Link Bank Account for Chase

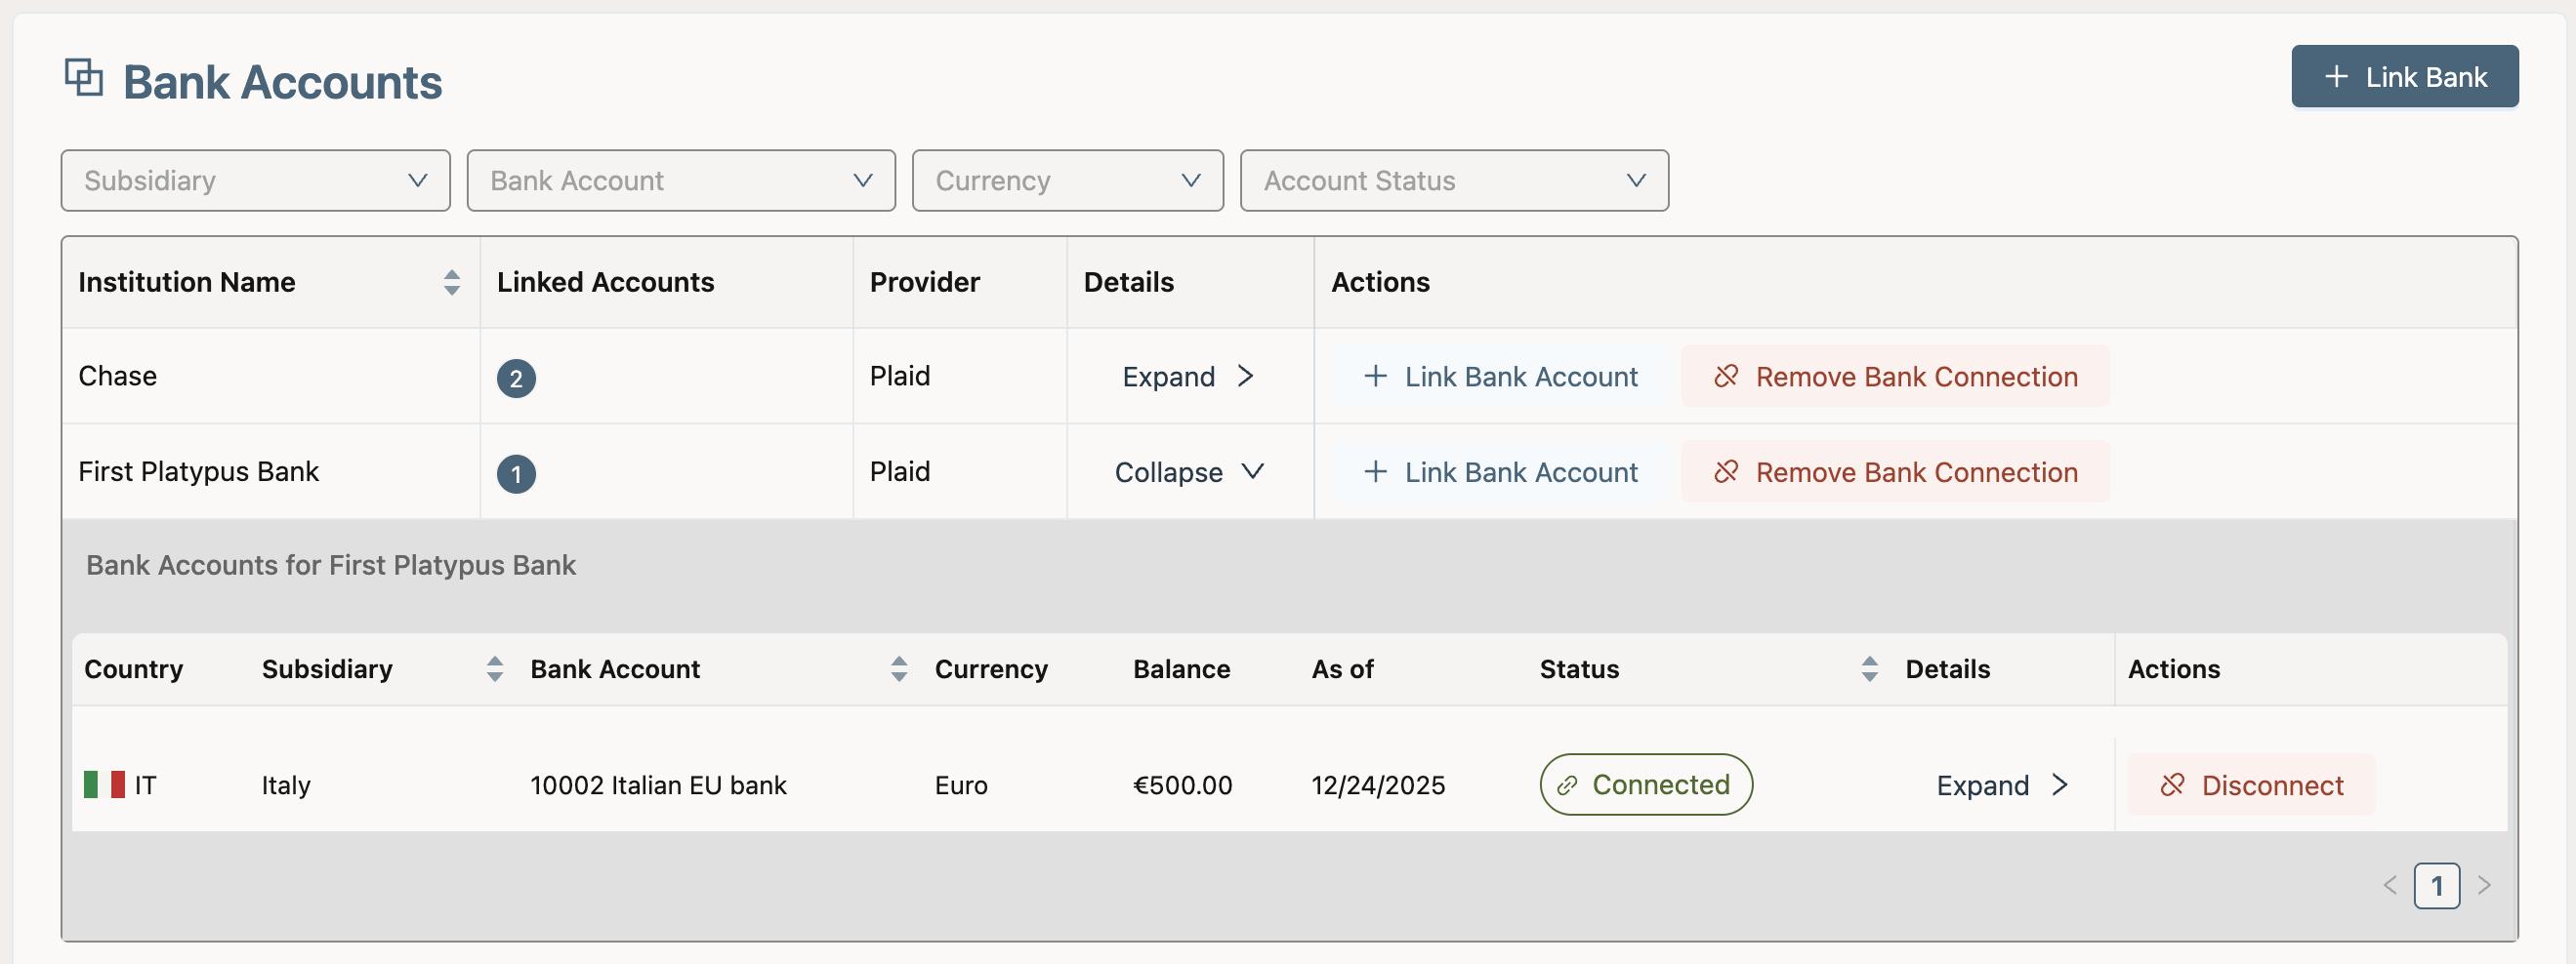pos(1500,377)
